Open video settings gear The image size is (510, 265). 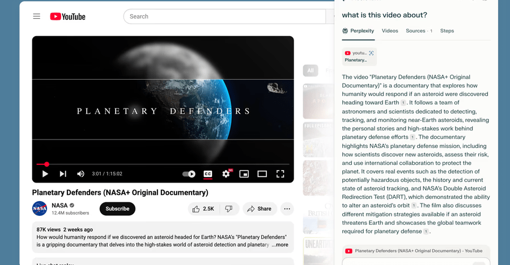226,174
